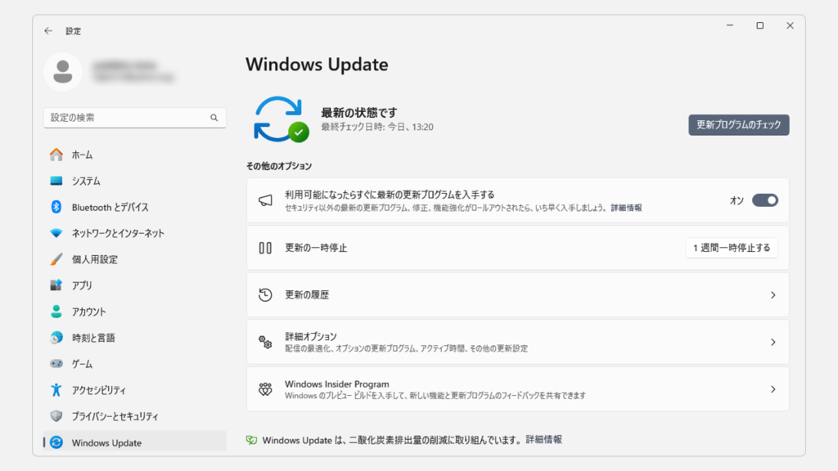Click the gears icon for 詳細オプション
The height and width of the screenshot is (471, 838).
coord(265,342)
